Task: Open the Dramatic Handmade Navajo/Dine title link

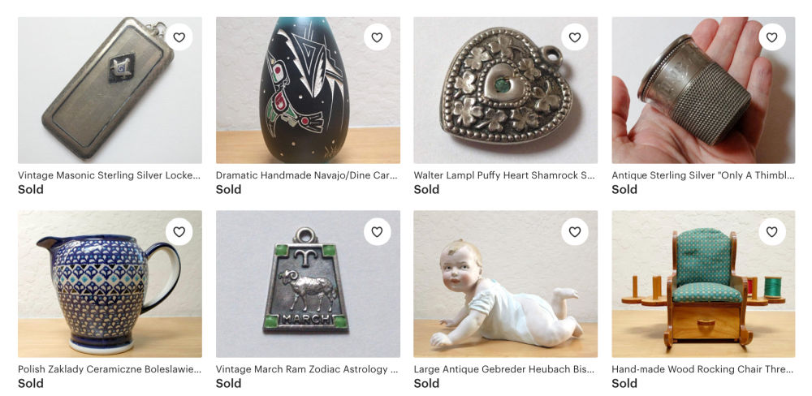Action: pyautogui.click(x=307, y=175)
